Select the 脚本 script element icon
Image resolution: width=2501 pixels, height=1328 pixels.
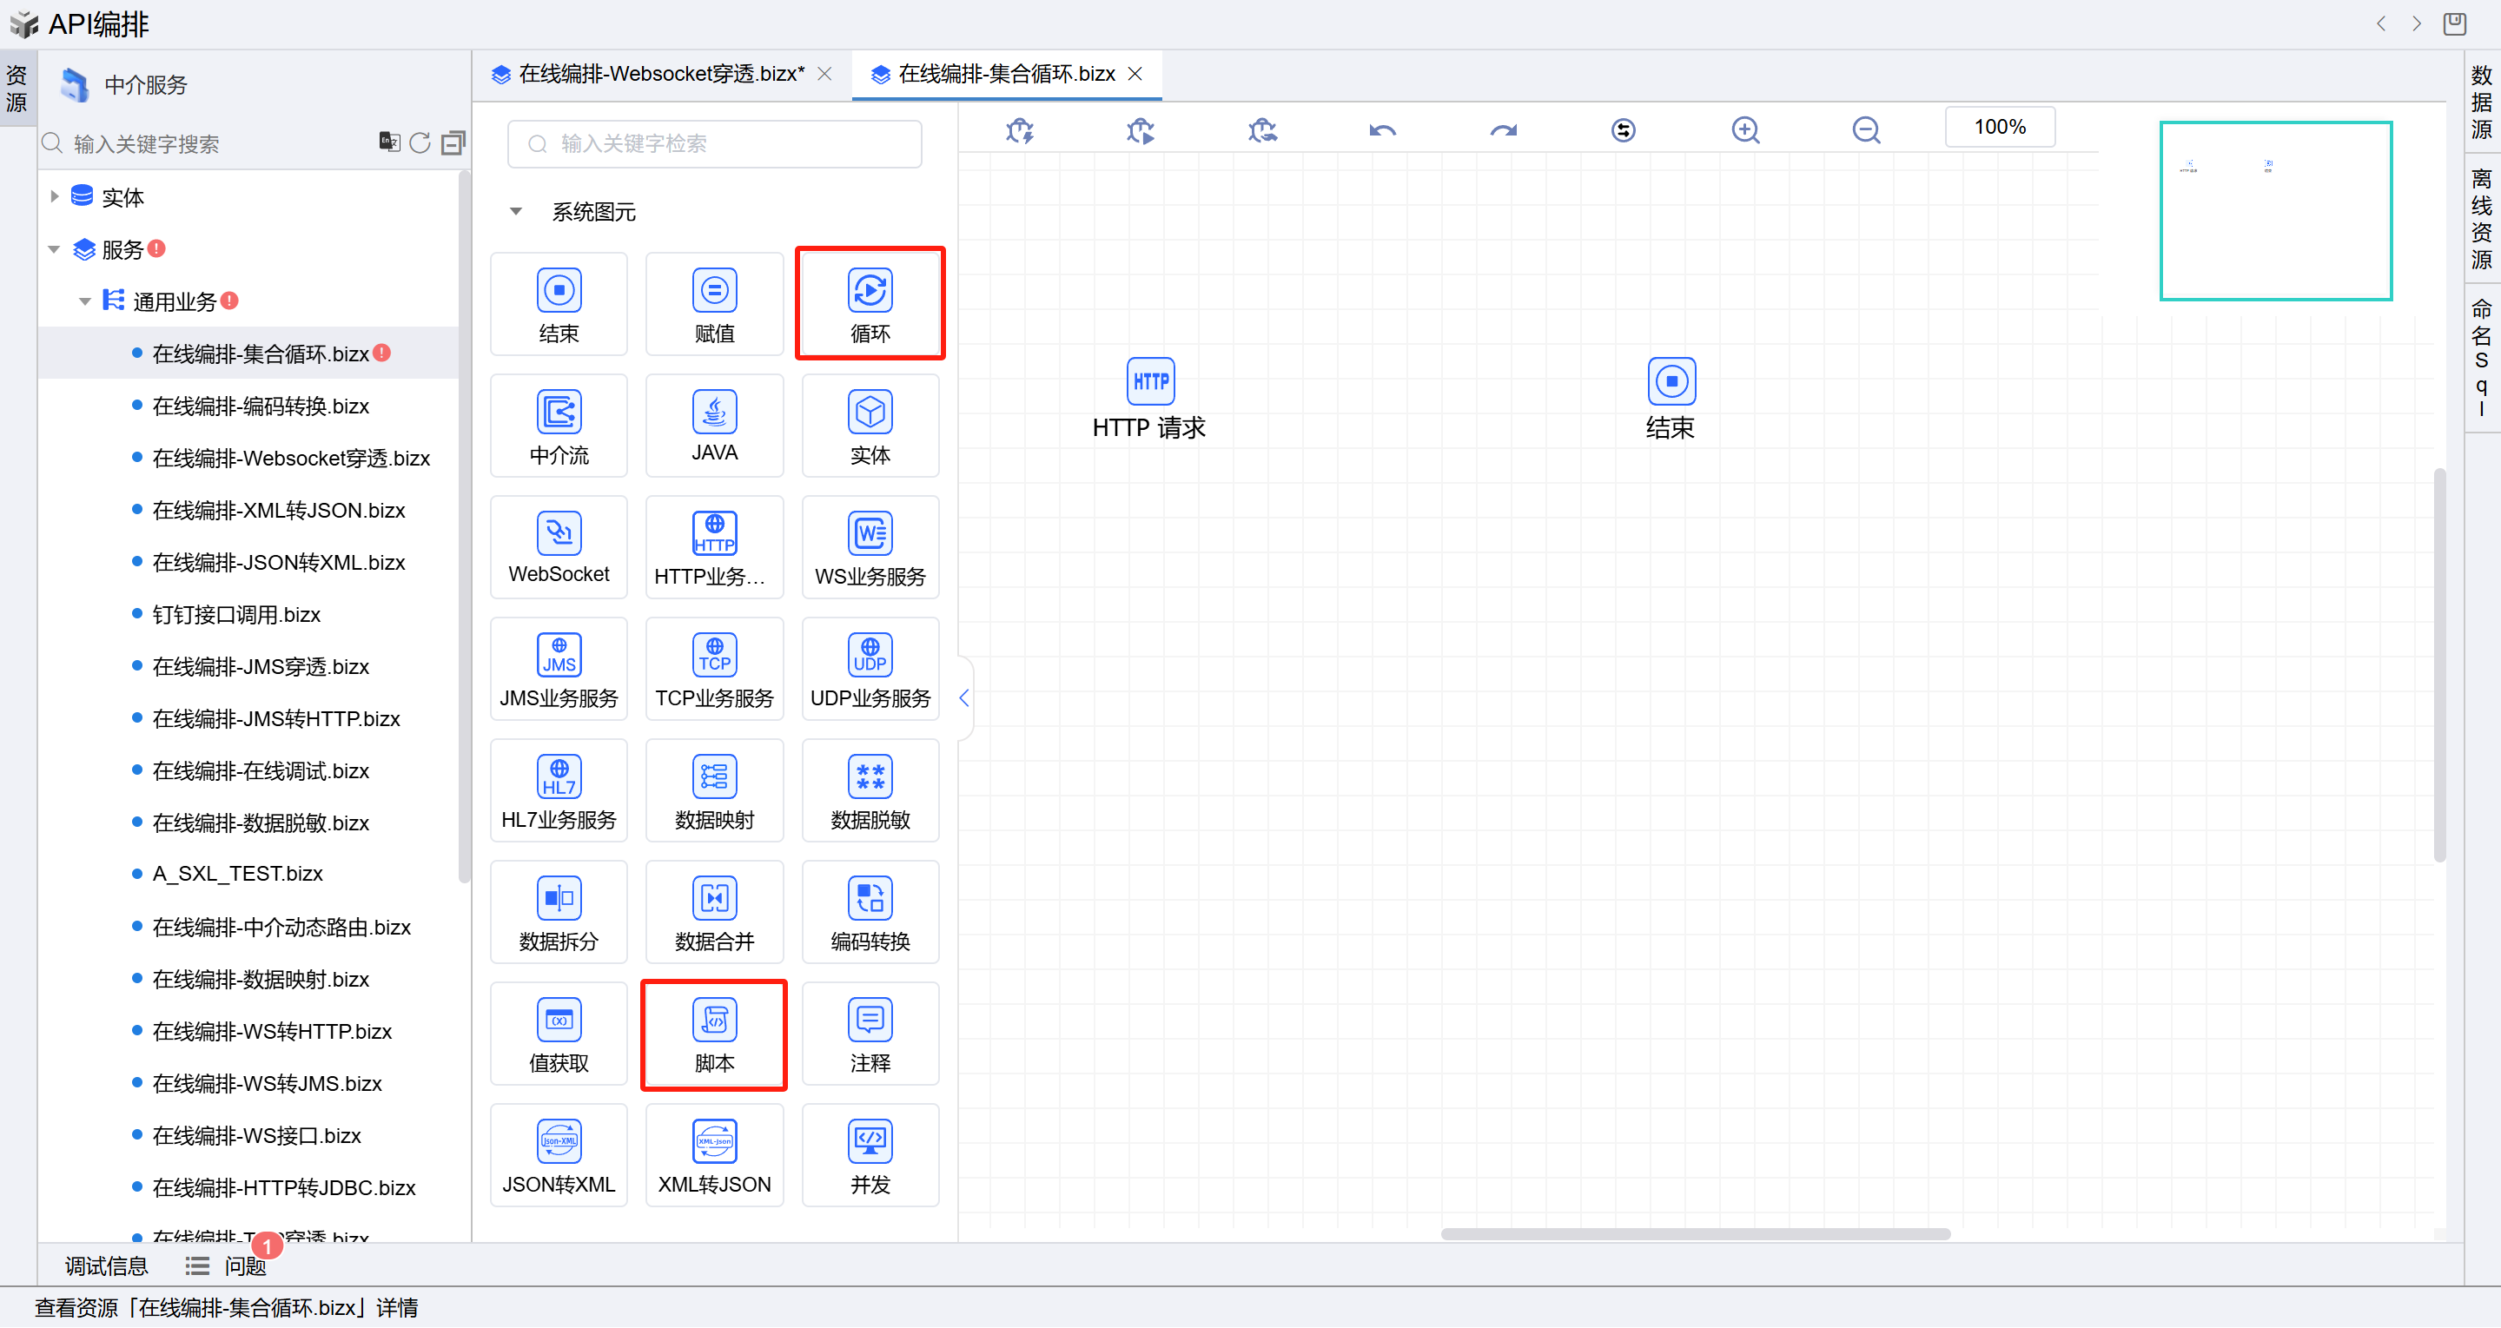tap(713, 1021)
